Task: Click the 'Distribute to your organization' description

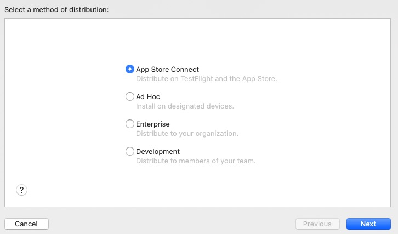Action: pyautogui.click(x=187, y=134)
